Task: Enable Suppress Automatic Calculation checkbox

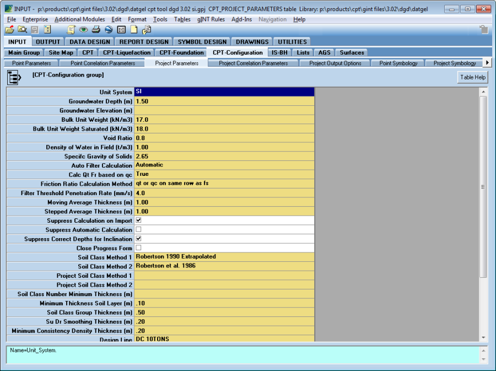Action: click(138, 230)
